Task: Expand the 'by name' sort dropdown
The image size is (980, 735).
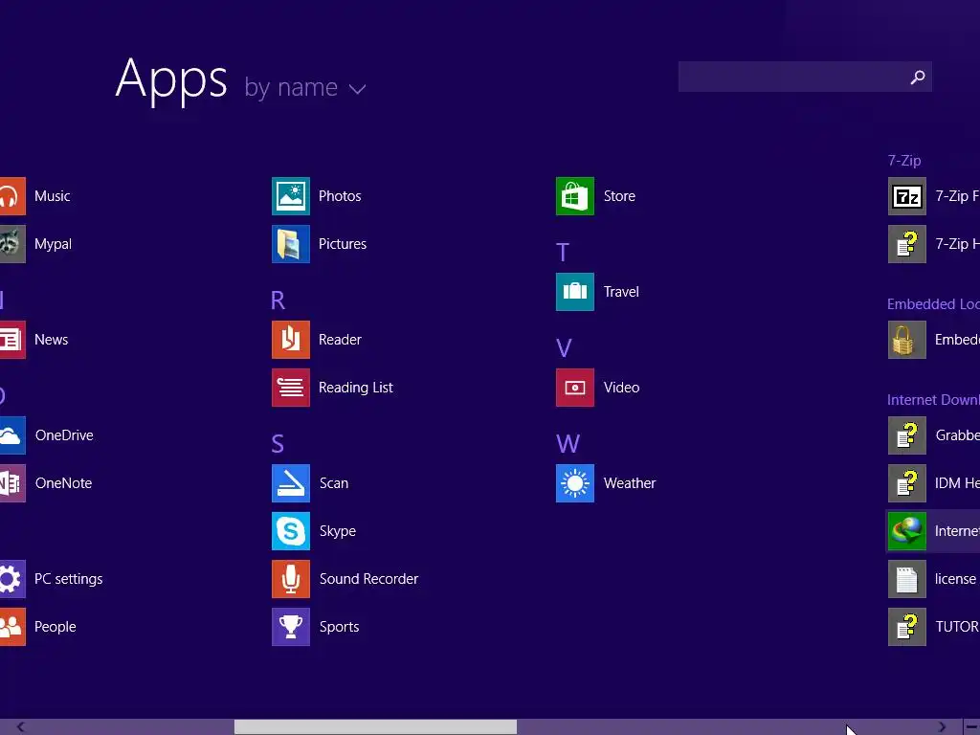Action: (305, 88)
